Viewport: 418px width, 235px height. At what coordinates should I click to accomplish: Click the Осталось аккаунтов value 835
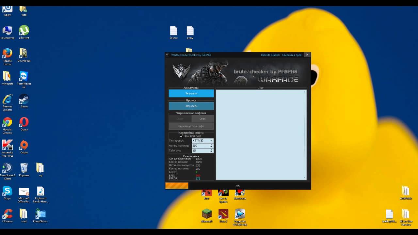[x=198, y=165]
